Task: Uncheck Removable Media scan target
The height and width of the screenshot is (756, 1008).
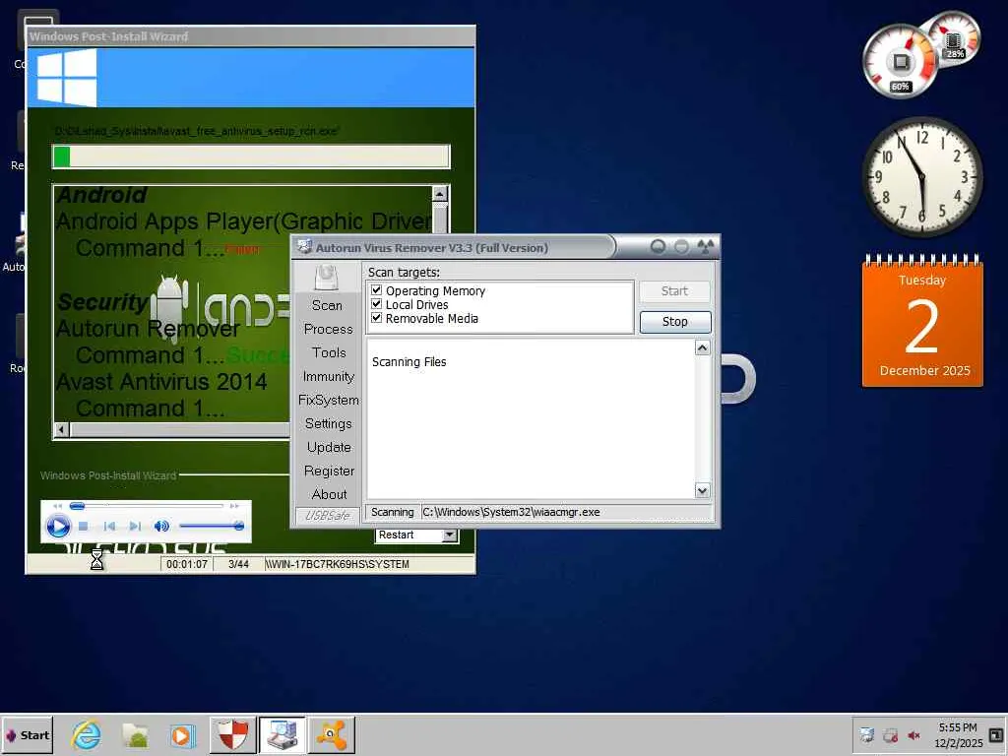Action: click(x=377, y=318)
